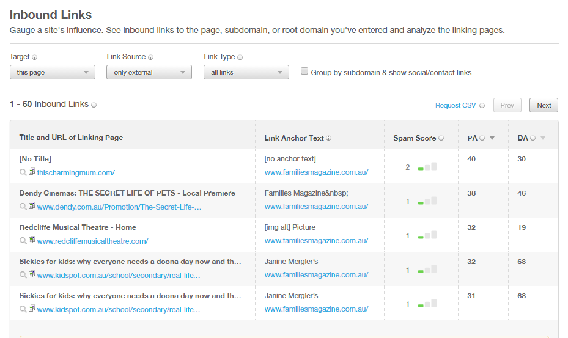Click the disabled Prev button

click(x=507, y=105)
